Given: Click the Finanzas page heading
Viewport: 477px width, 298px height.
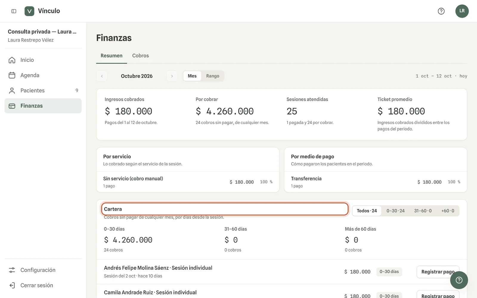Looking at the screenshot, I should (x=114, y=38).
